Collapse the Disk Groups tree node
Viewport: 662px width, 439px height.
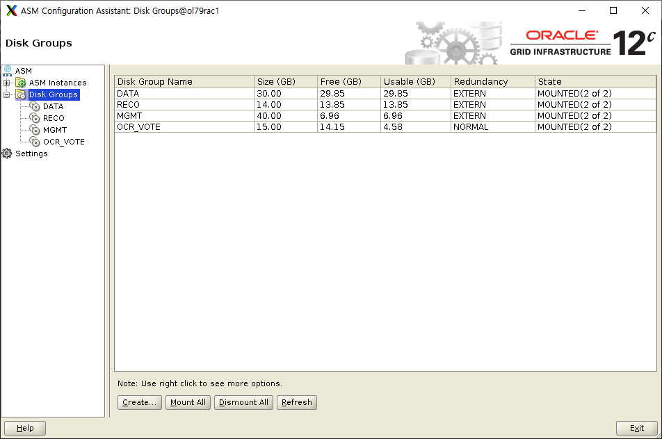7,95
